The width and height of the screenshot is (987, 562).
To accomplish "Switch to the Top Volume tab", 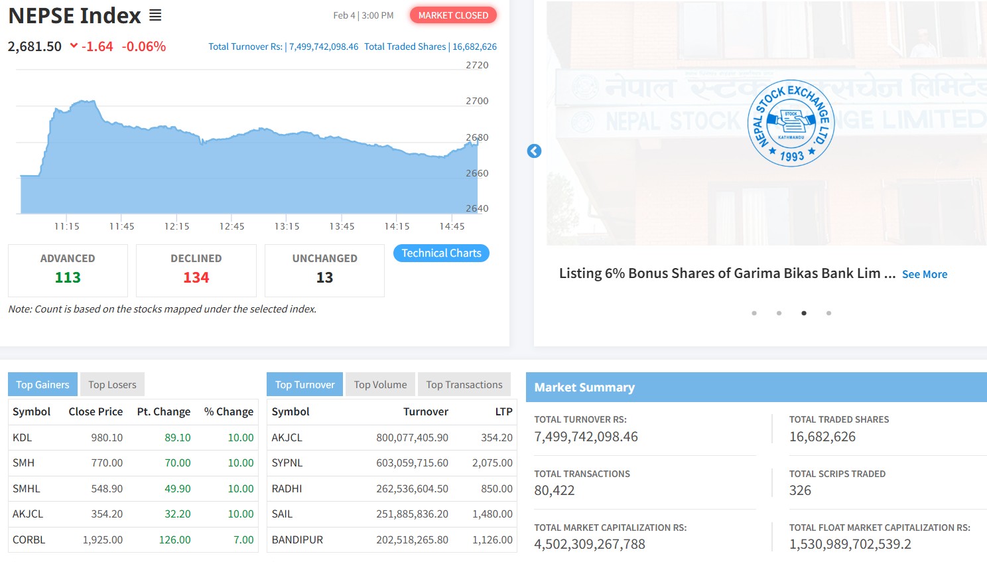I will click(x=380, y=385).
